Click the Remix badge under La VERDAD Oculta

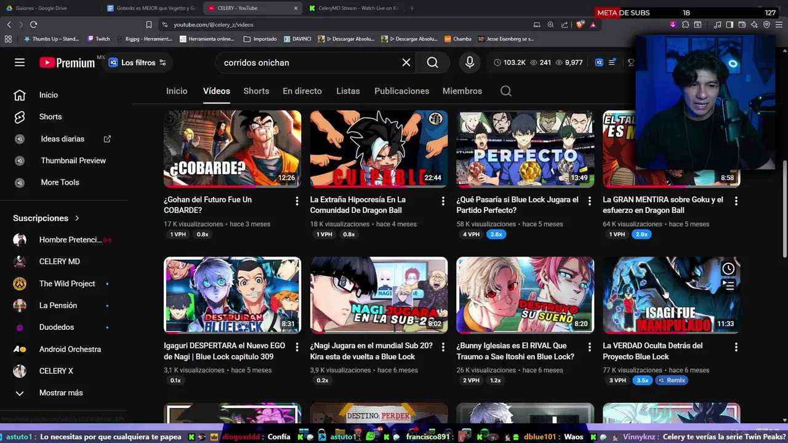671,380
